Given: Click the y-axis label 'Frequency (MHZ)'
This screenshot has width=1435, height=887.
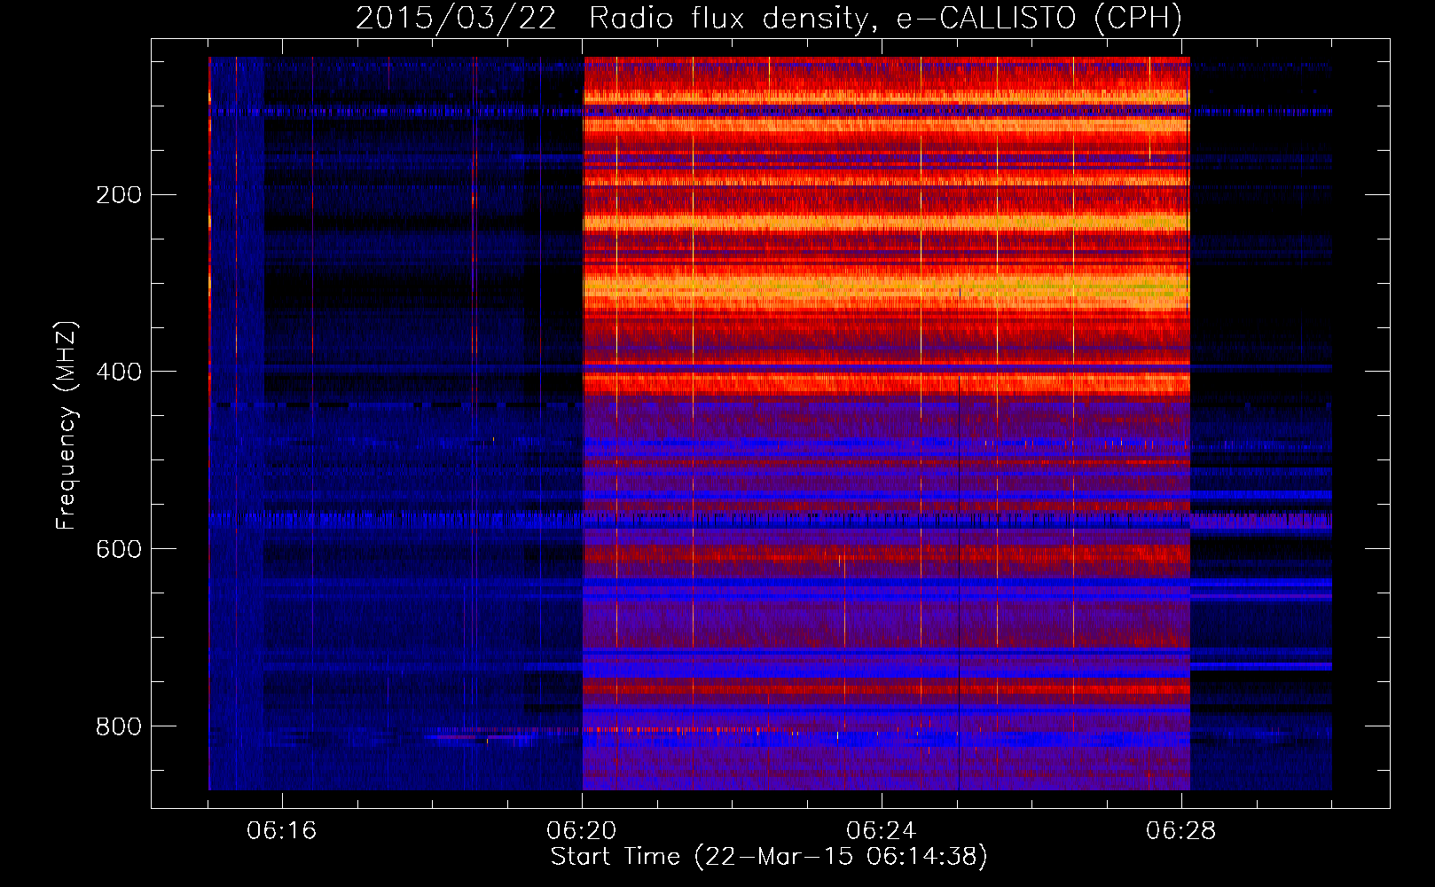Looking at the screenshot, I should [x=67, y=425].
